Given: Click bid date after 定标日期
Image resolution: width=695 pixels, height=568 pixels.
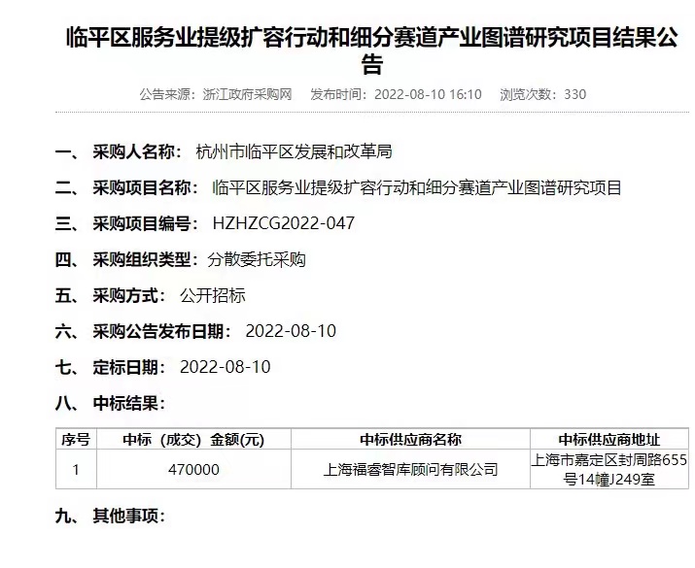Looking at the screenshot, I should pos(226,367).
